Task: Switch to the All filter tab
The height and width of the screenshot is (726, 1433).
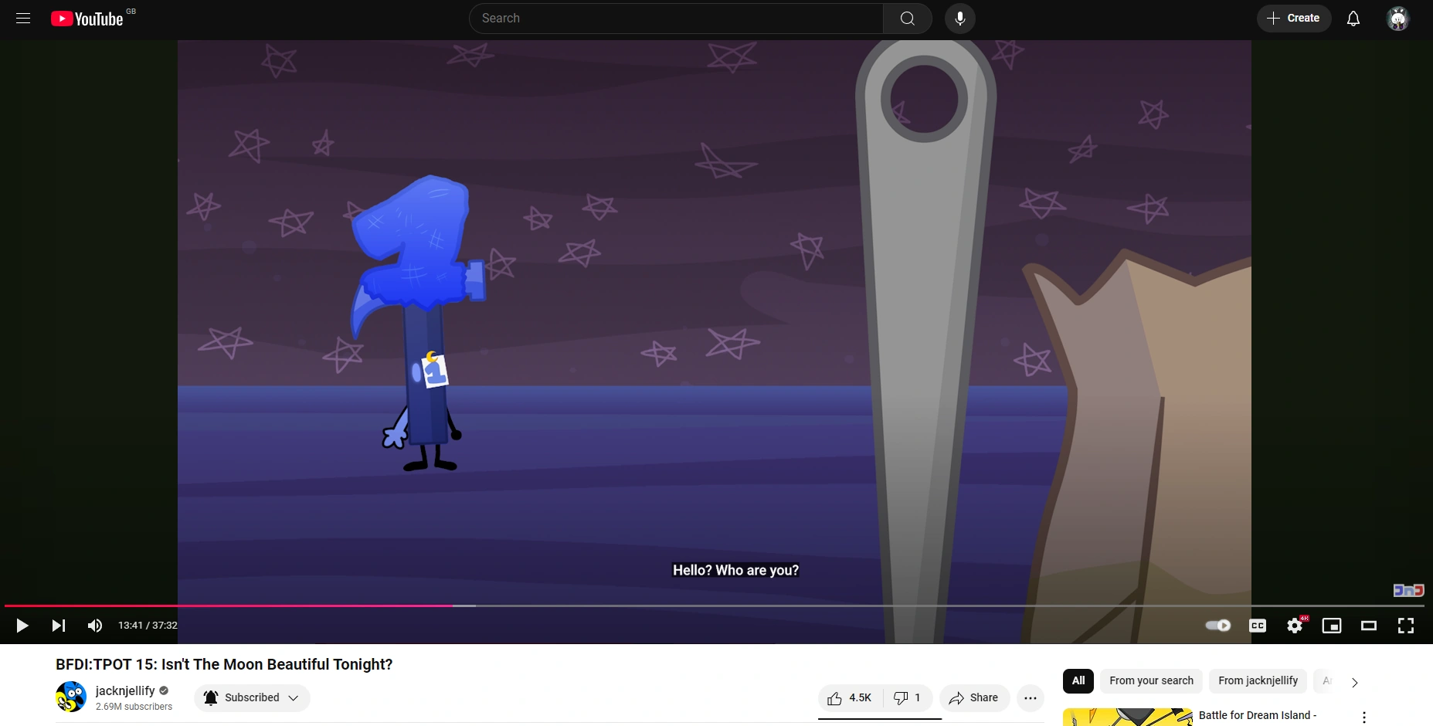Action: coord(1077,680)
